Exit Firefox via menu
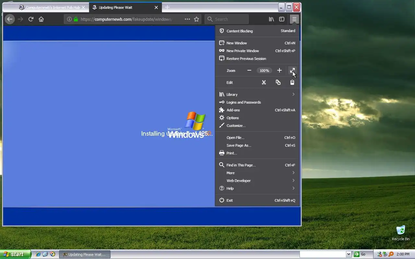This screenshot has height=259, width=415. coord(257,200)
